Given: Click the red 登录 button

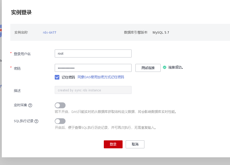Looking at the screenshot, I should tap(113, 144).
